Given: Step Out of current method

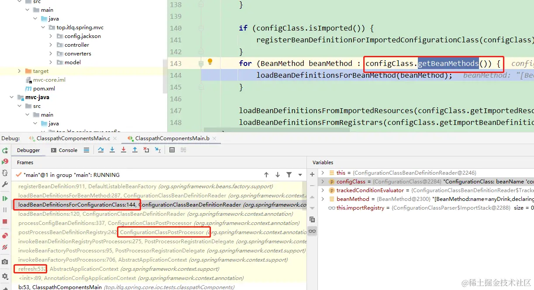Looking at the screenshot, I should point(135,150).
